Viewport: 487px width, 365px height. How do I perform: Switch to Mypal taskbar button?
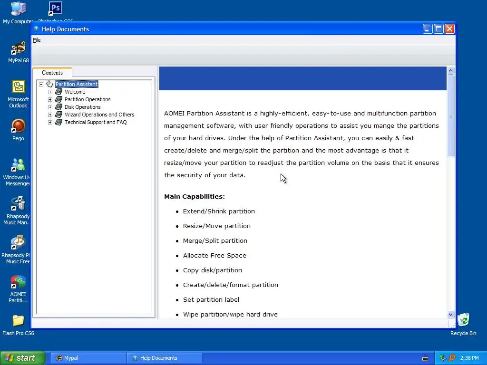88,358
